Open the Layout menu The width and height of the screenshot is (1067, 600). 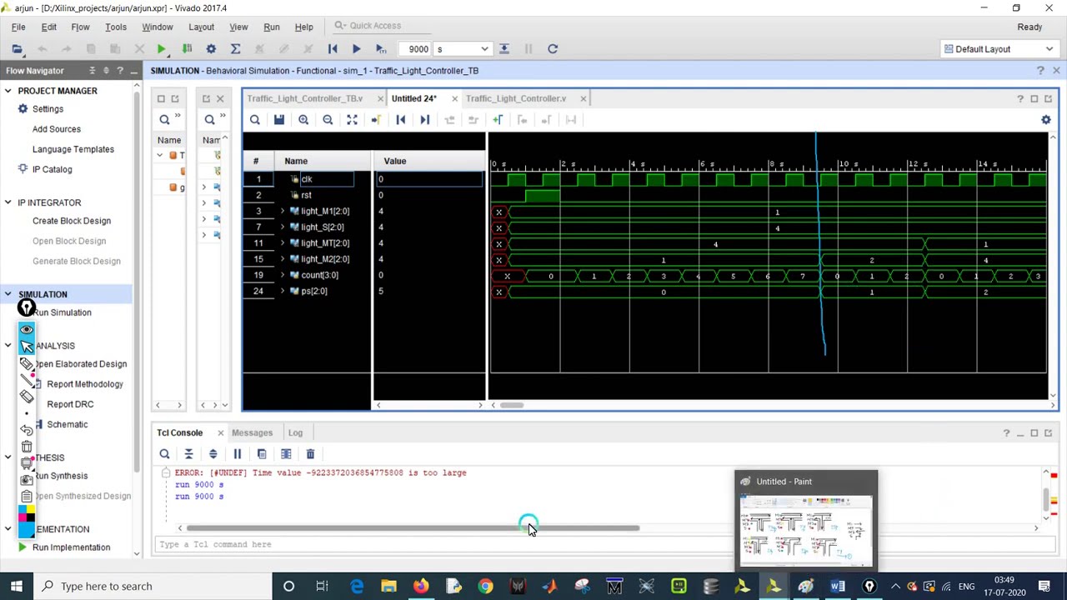201,27
